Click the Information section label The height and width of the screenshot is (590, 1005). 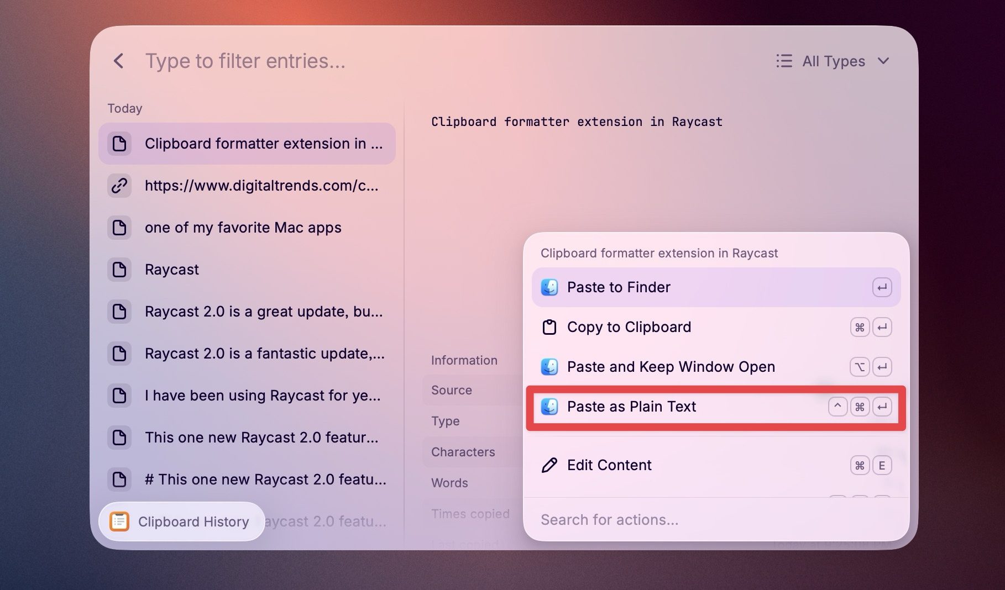coord(464,360)
